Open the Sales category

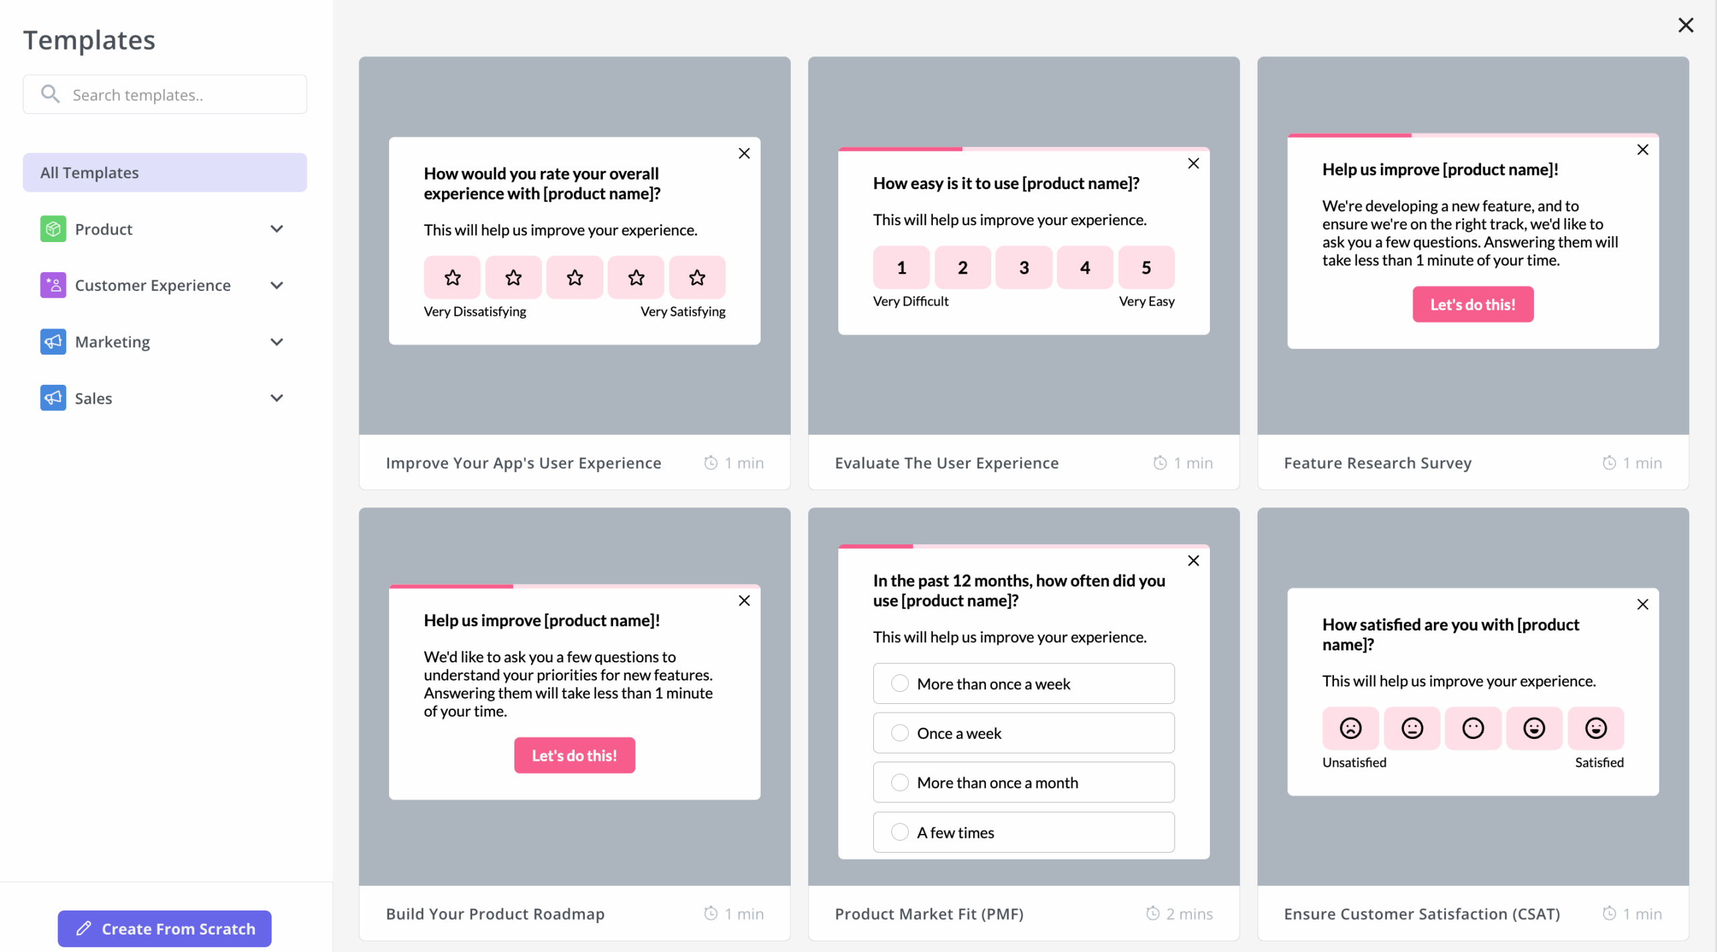pos(94,398)
